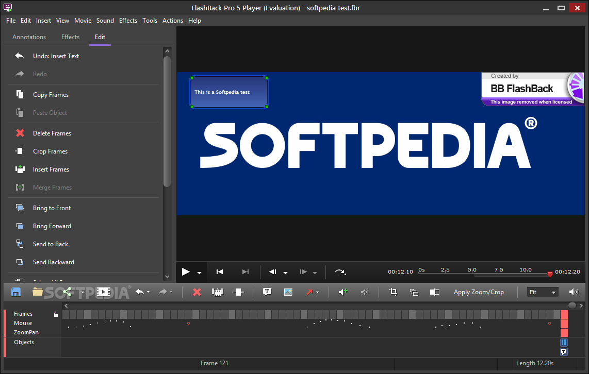This screenshot has height=374, width=589.
Task: Click the Bring to Front icon
Action: click(20, 208)
